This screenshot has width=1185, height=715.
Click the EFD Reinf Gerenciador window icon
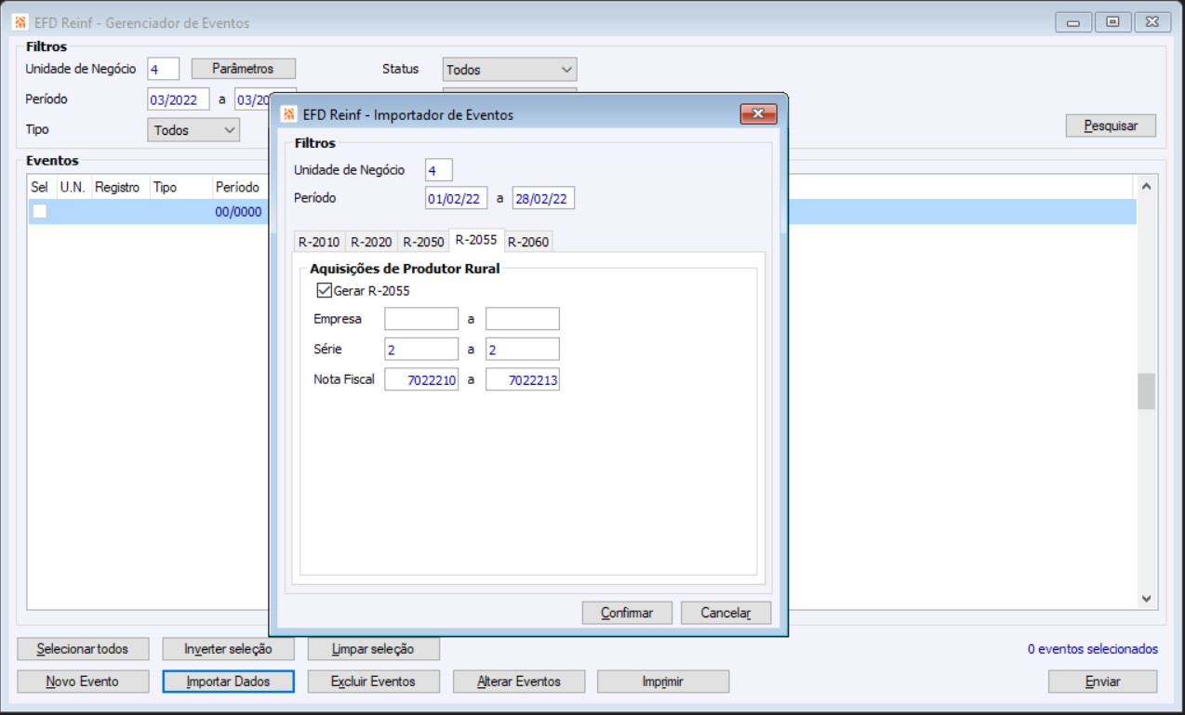tap(21, 22)
